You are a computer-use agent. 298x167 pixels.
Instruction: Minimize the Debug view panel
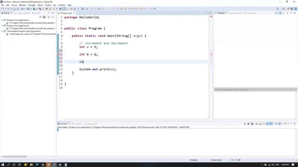[x=49, y=13]
